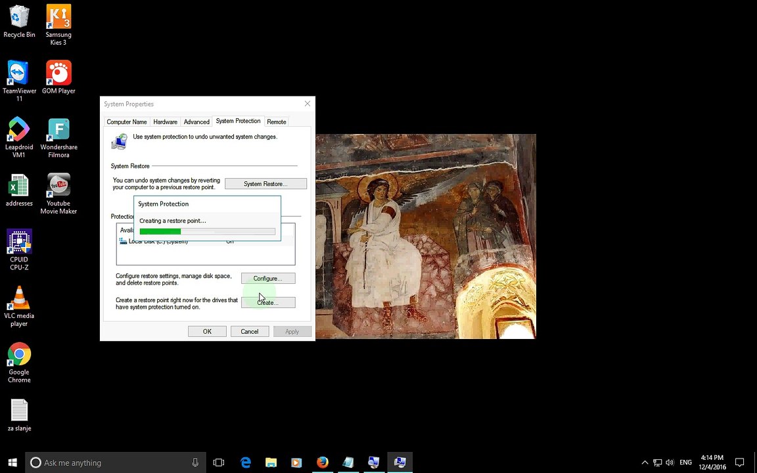The image size is (757, 473).
Task: Select GOM Player desktop shortcut
Action: 58,78
